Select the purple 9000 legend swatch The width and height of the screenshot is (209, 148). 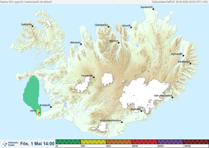(170, 142)
